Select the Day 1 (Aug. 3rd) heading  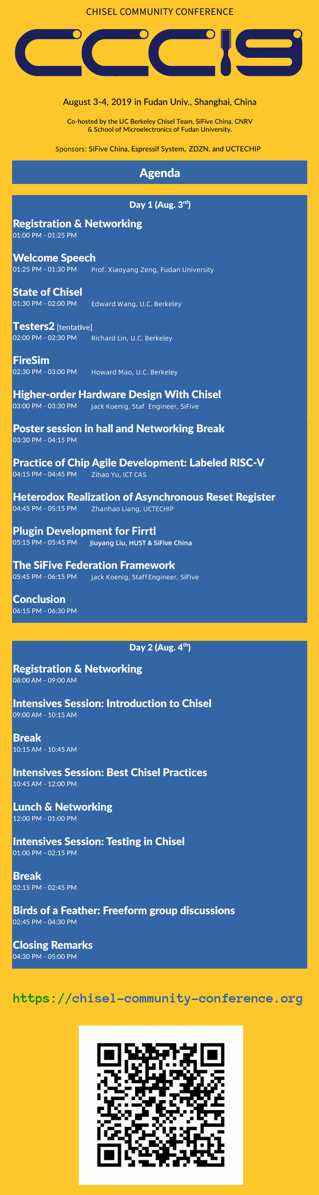pos(160,205)
